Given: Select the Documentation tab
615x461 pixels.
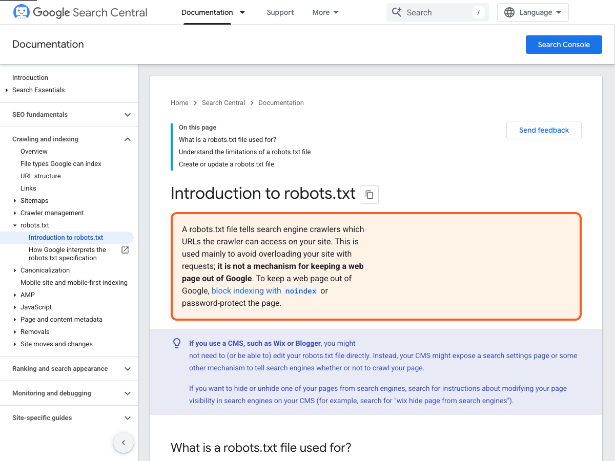Looking at the screenshot, I should pyautogui.click(x=207, y=12).
